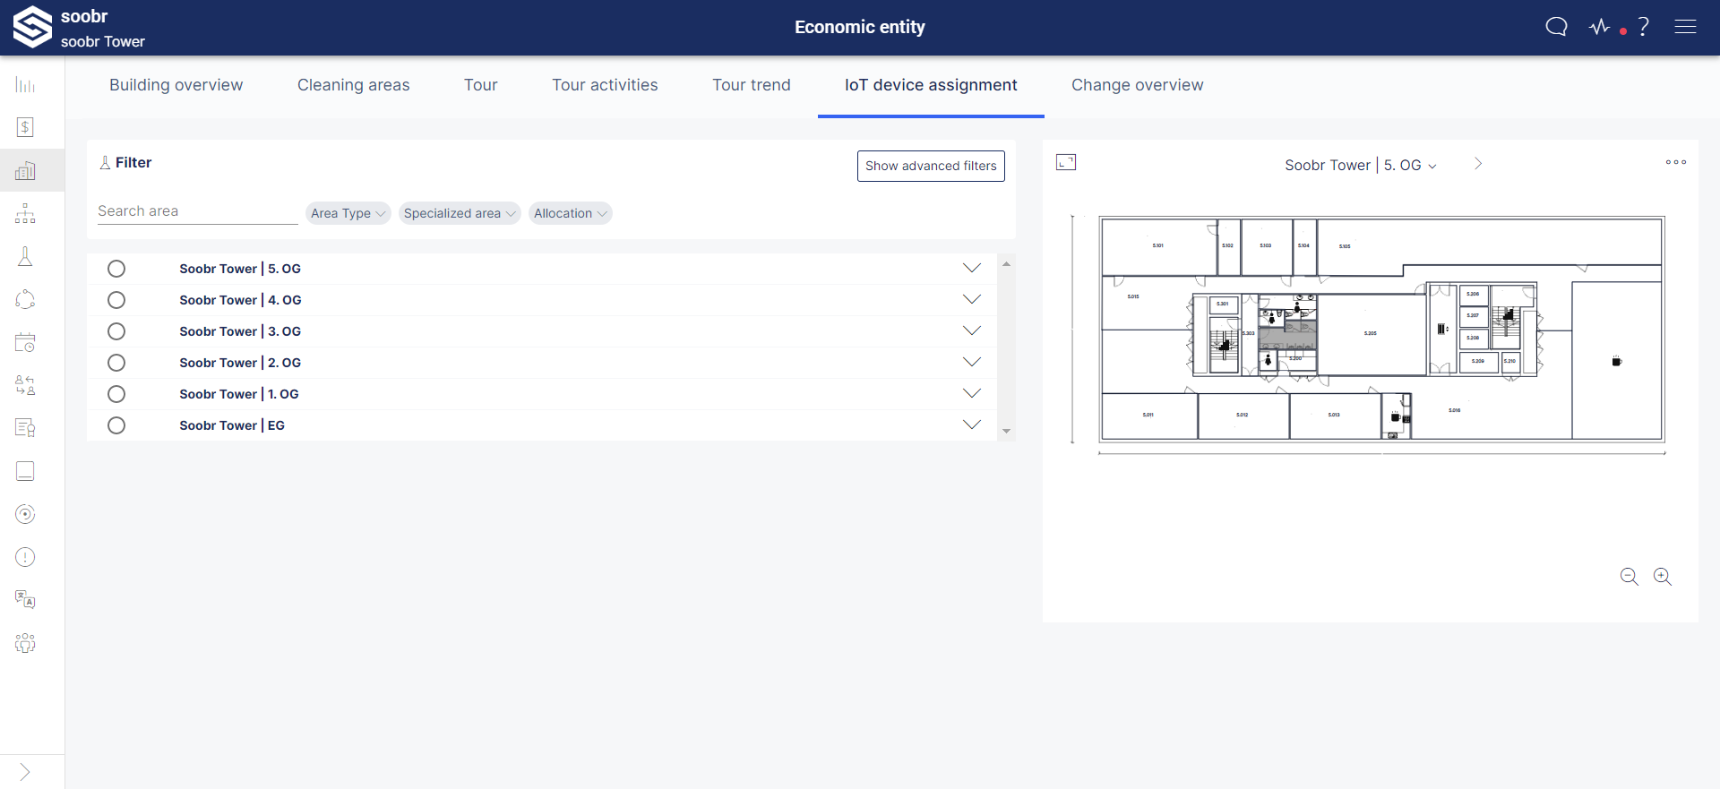Click the Soobr Tower | EG label
The image size is (1720, 789).
(x=232, y=425)
